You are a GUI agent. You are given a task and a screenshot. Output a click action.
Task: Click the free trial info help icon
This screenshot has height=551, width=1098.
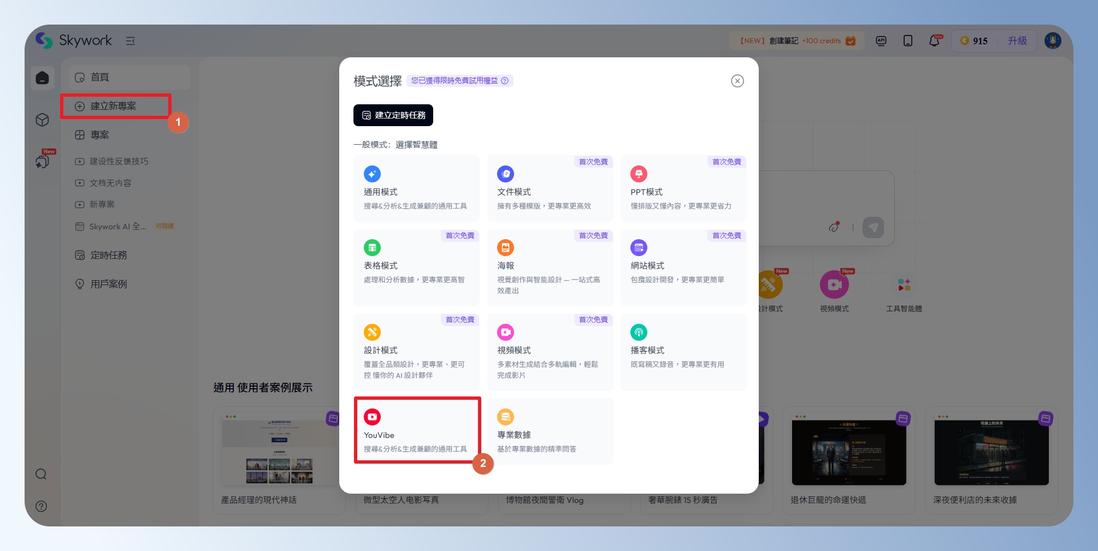click(505, 81)
